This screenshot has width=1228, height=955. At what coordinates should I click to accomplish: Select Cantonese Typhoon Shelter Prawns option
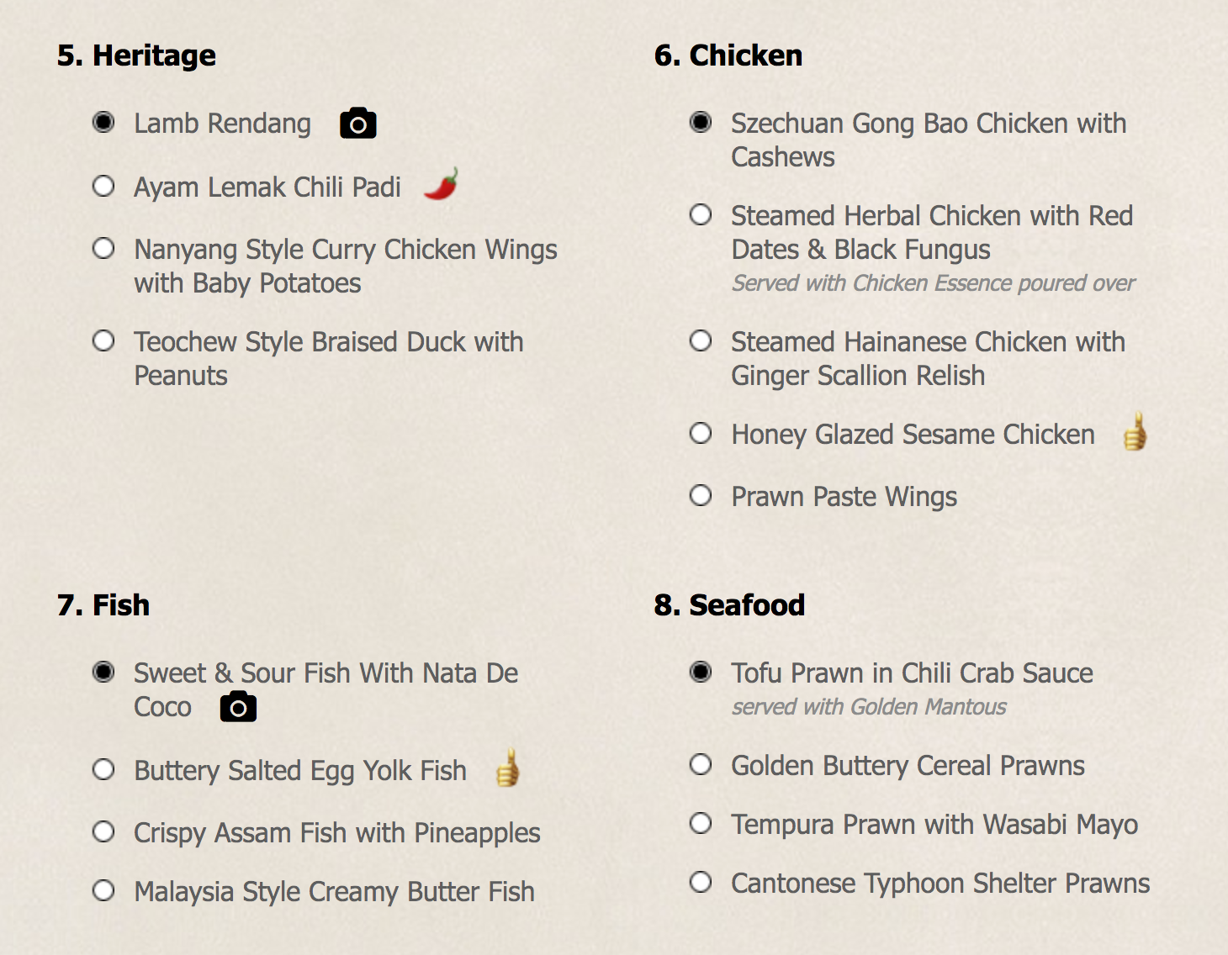[701, 883]
